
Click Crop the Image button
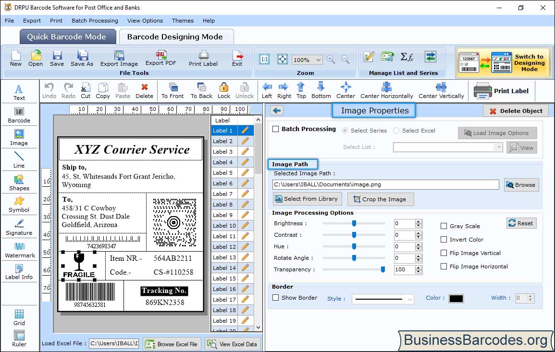[380, 199]
